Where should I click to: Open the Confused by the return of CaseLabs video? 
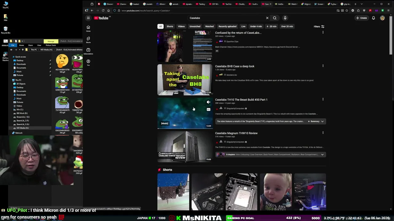[238, 33]
